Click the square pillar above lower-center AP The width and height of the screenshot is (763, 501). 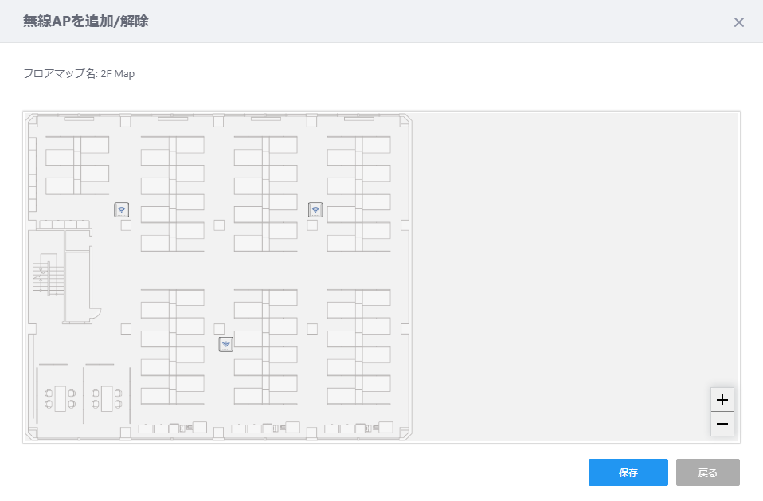tap(219, 329)
